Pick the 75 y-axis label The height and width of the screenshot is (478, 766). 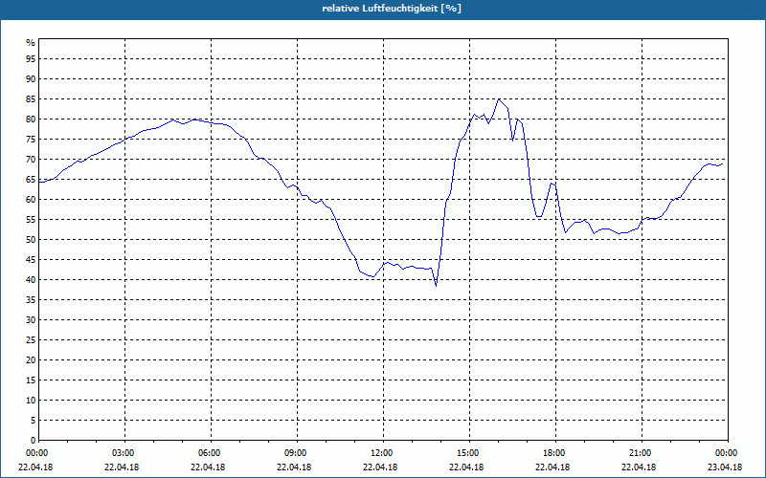pyautogui.click(x=31, y=139)
